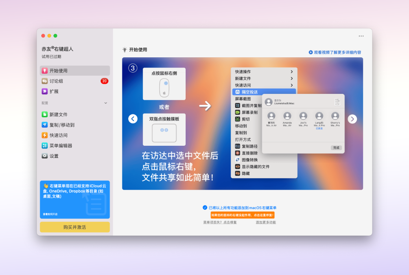Open 快速访问 configuration
The image size is (409, 275).
tap(75, 135)
